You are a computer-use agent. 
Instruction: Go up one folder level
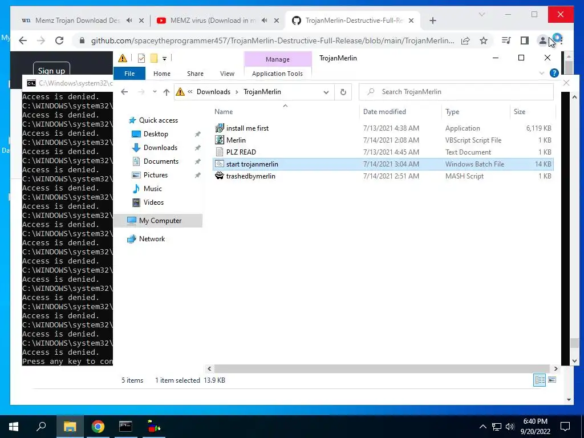(x=166, y=92)
